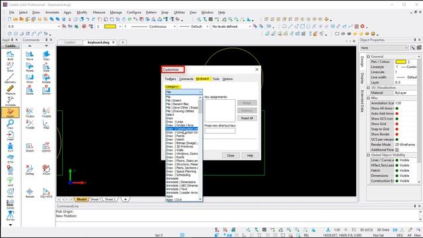
Task: Choose the Stretch command icon
Action: pos(30,147)
